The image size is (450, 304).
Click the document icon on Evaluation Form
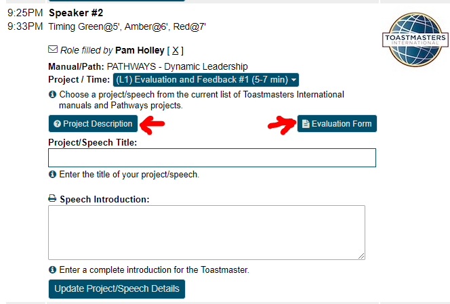306,124
